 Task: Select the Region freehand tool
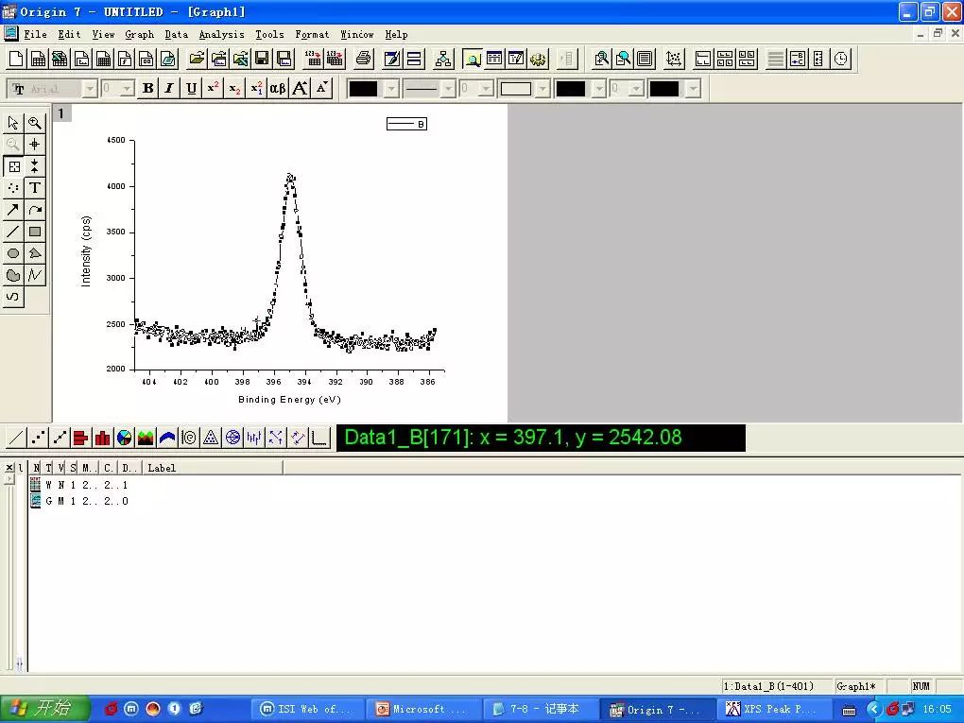[x=13, y=275]
